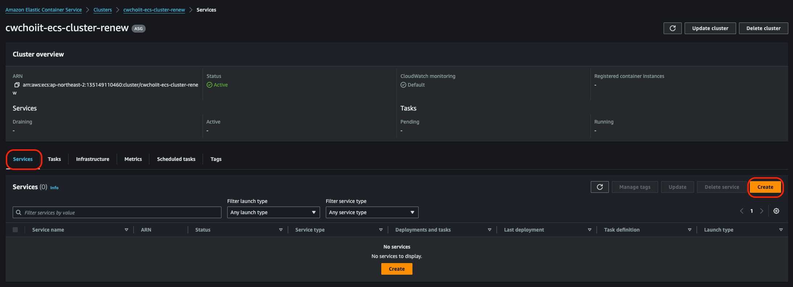Image resolution: width=793 pixels, height=287 pixels.
Task: Sort by Deployments and tasks column arrow
Action: click(x=490, y=230)
